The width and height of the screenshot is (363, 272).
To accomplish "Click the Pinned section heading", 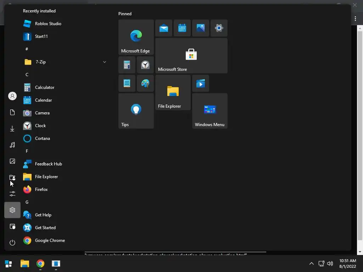I will coord(125,14).
